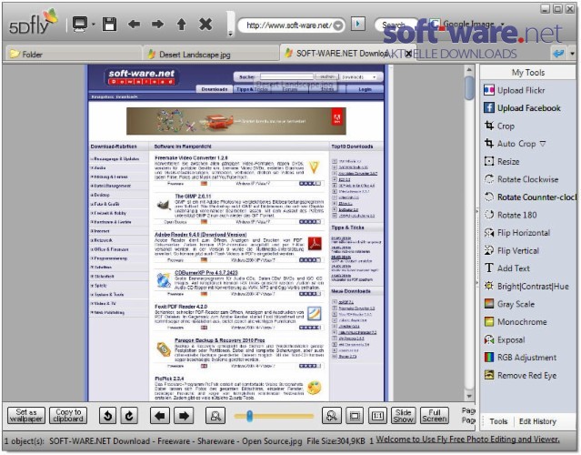Open the URL history dropdown arrow
The width and height of the screenshot is (581, 455).
point(338,25)
